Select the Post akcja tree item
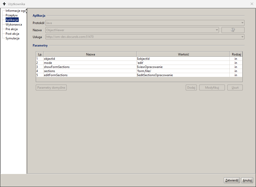Viewport: 256px width, 187px height. tap(12, 34)
